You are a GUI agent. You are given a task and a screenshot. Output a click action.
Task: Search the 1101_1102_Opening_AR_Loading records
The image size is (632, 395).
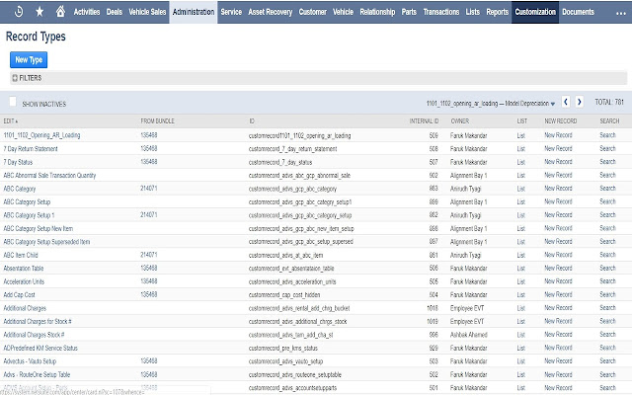(607, 135)
